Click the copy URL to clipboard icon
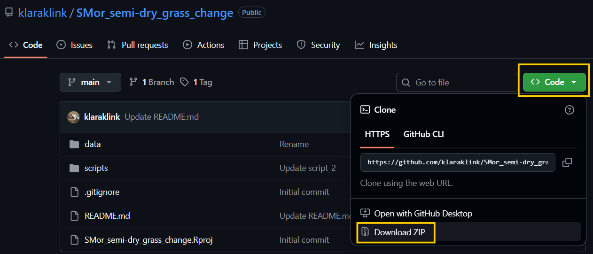The image size is (593, 254). [567, 162]
